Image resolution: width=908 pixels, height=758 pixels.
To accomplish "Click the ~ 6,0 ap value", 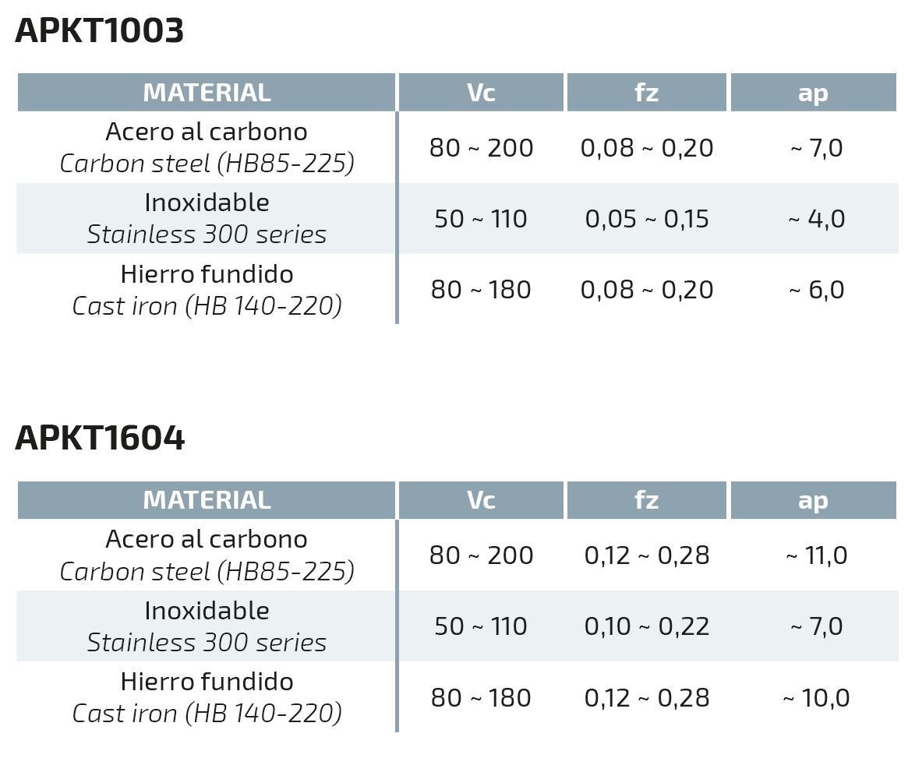I will point(817,289).
